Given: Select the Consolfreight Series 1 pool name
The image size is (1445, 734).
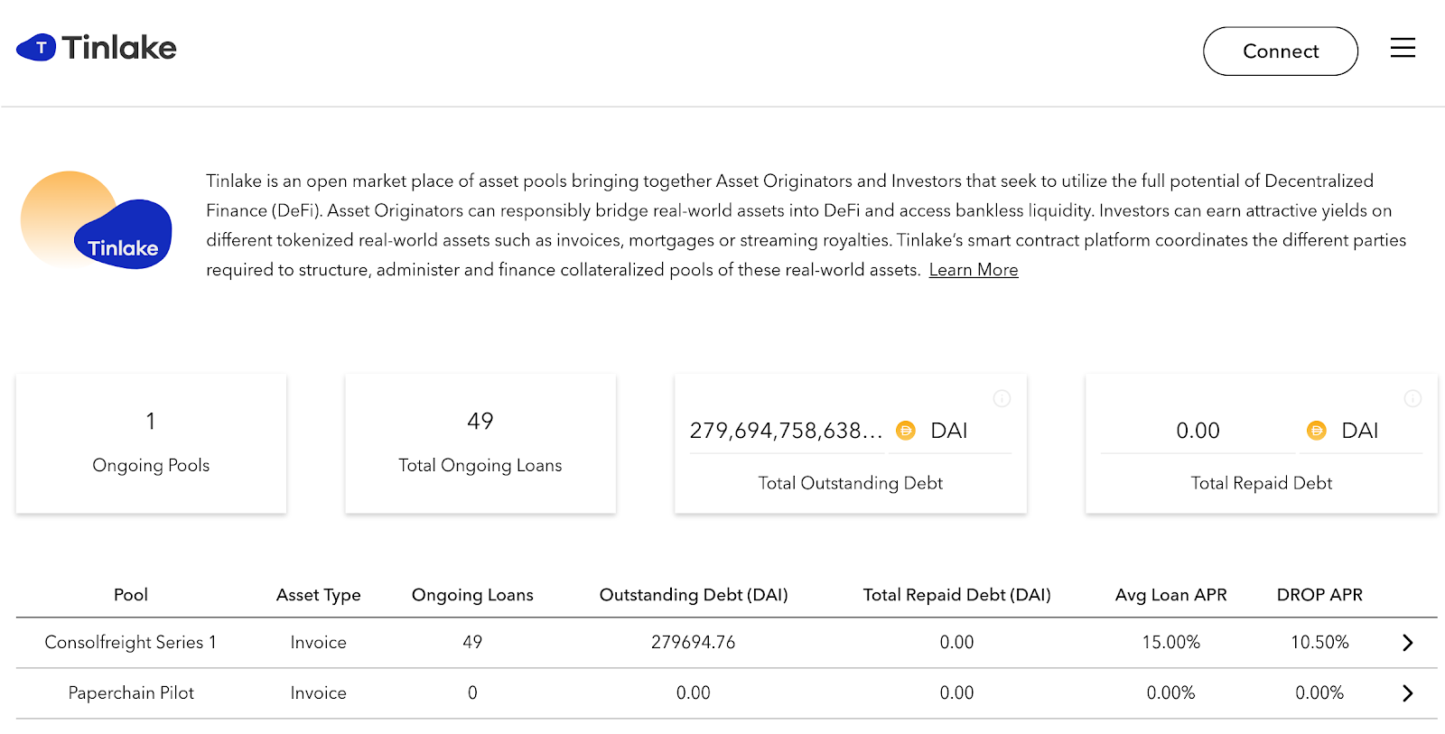Looking at the screenshot, I should point(131,642).
